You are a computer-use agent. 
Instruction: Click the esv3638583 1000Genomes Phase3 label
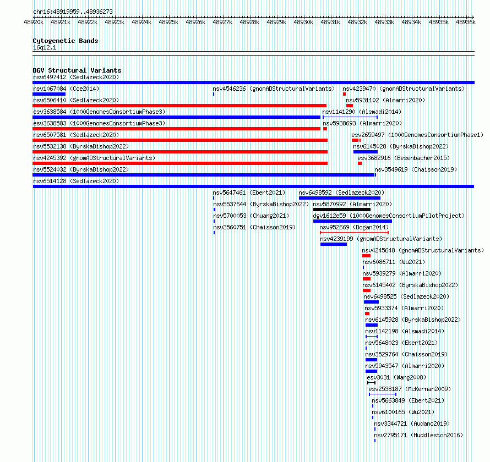click(x=99, y=123)
